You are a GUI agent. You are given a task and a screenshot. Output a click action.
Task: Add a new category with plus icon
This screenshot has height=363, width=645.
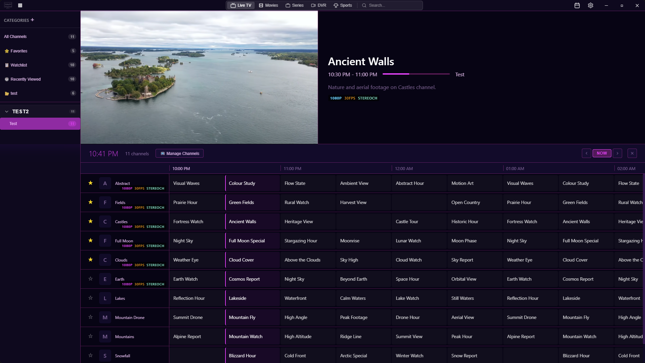pos(32,20)
